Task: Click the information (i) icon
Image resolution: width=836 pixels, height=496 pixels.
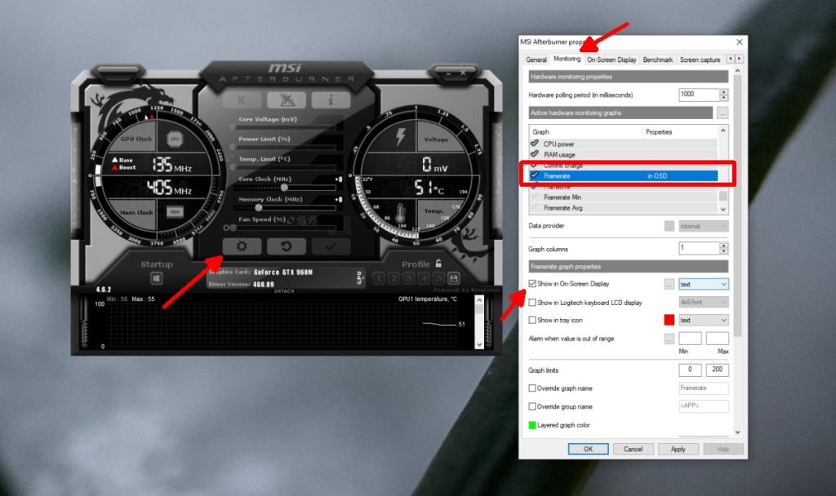Action: tap(330, 100)
